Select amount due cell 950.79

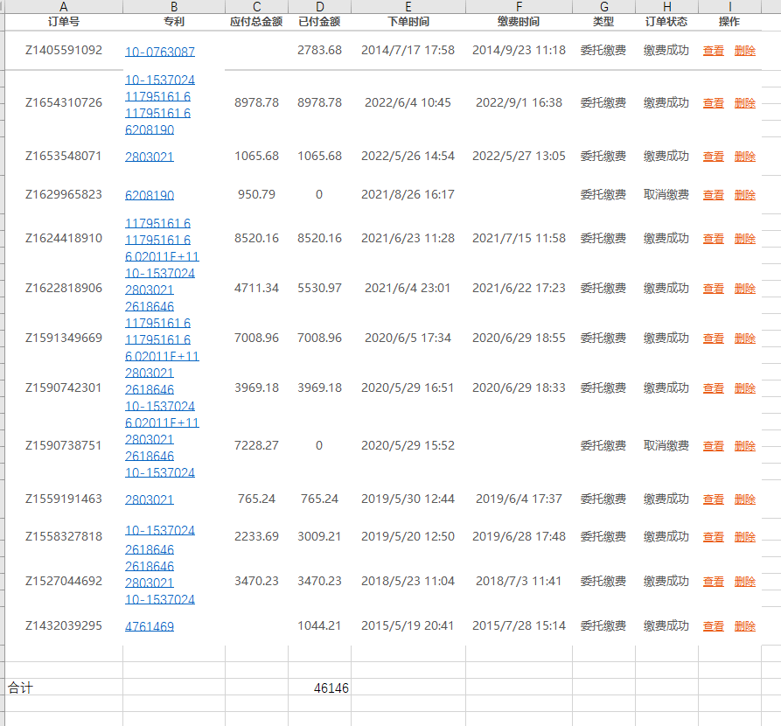pos(256,194)
